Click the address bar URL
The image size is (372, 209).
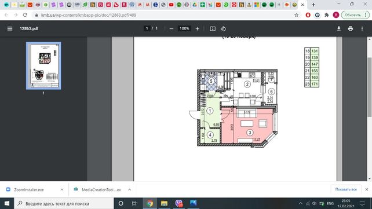[x=89, y=15]
